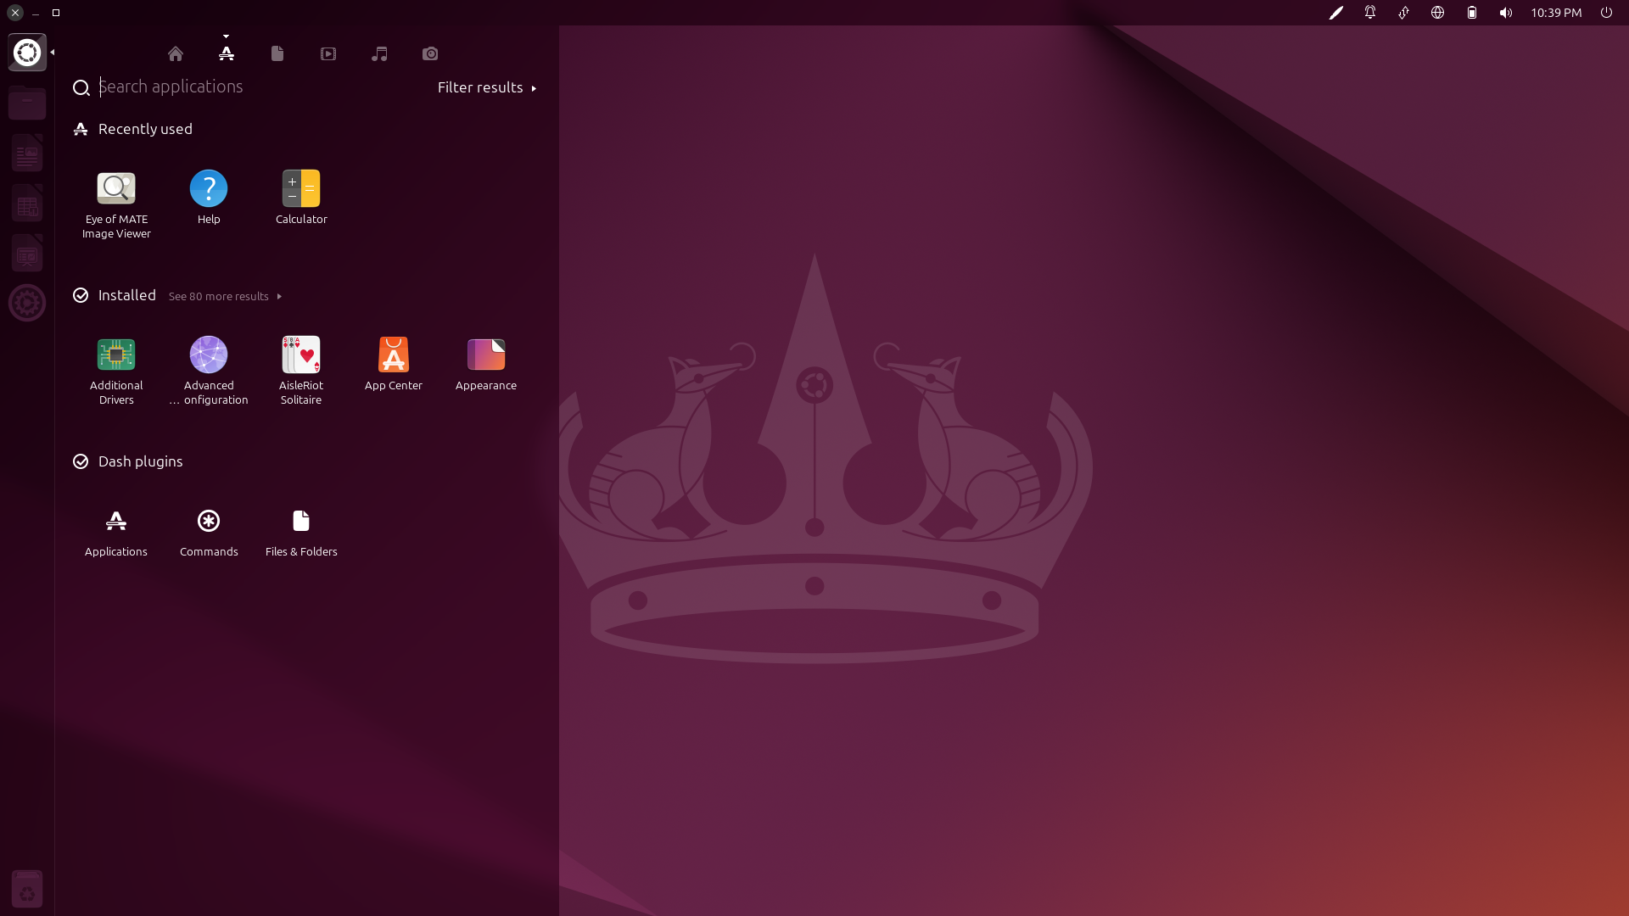Collapse the Recently used section
Viewport: 1629px width, 916px height.
pyautogui.click(x=144, y=129)
